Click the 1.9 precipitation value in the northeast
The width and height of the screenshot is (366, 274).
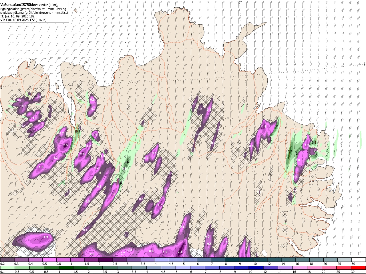(264, 127)
